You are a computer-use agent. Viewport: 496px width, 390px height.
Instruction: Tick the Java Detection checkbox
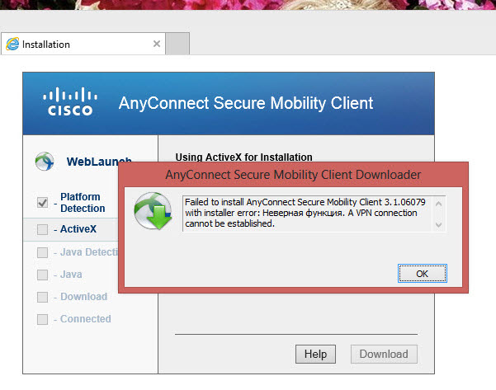[43, 252]
